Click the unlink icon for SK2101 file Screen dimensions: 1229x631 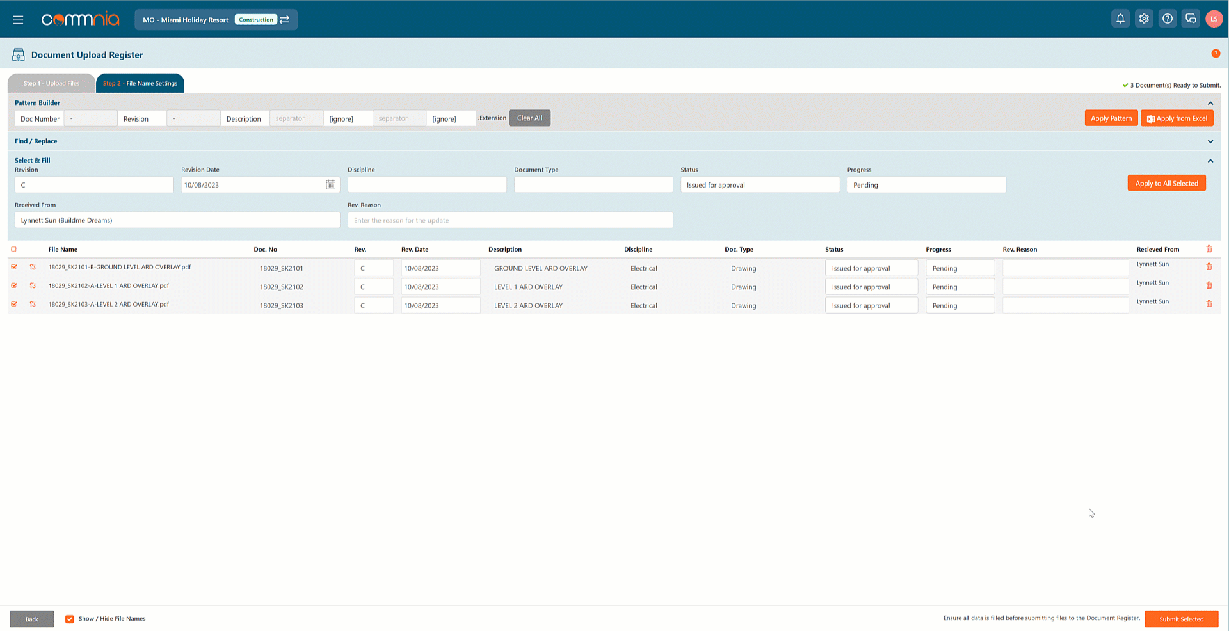coord(33,267)
